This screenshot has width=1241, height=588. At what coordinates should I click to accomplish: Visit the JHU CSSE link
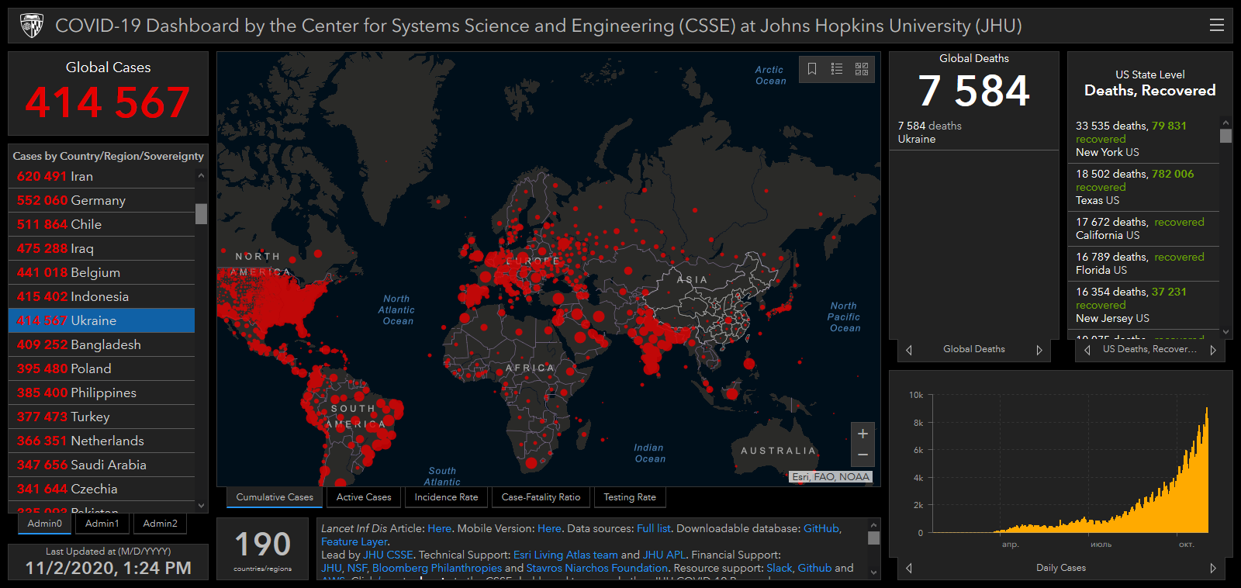[x=388, y=555]
